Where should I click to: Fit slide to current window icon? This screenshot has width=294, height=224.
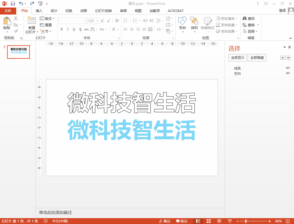(288, 221)
